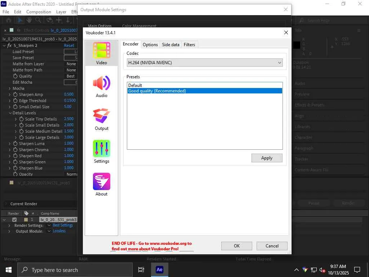Click Reset for S_Sharpen 2
The width and height of the screenshot is (369, 277).
point(69,45)
